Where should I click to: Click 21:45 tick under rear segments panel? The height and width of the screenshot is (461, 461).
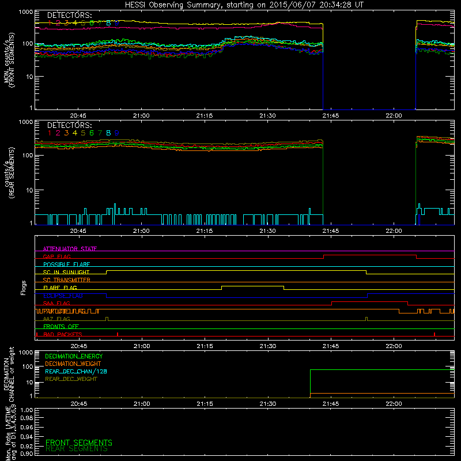click(331, 231)
